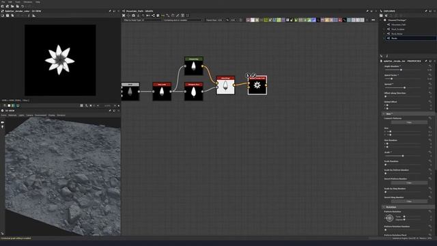Click the first icon in graph toolbar
This screenshot has height=246, width=437.
coord(124,16)
